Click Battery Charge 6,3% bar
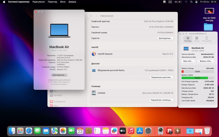Image resolution: width=219 pixels, height=137 pixels. [x=198, y=72]
